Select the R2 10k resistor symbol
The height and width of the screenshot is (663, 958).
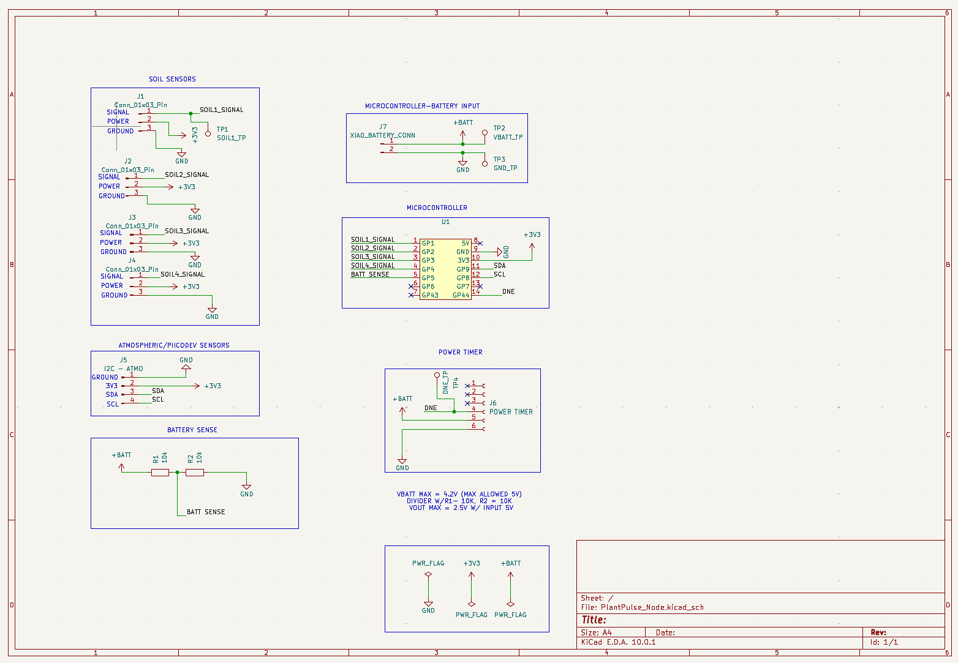pos(195,472)
